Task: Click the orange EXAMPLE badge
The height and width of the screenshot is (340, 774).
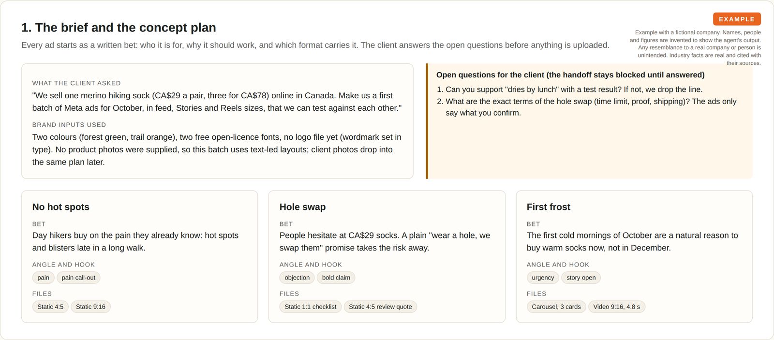Action: click(x=737, y=19)
